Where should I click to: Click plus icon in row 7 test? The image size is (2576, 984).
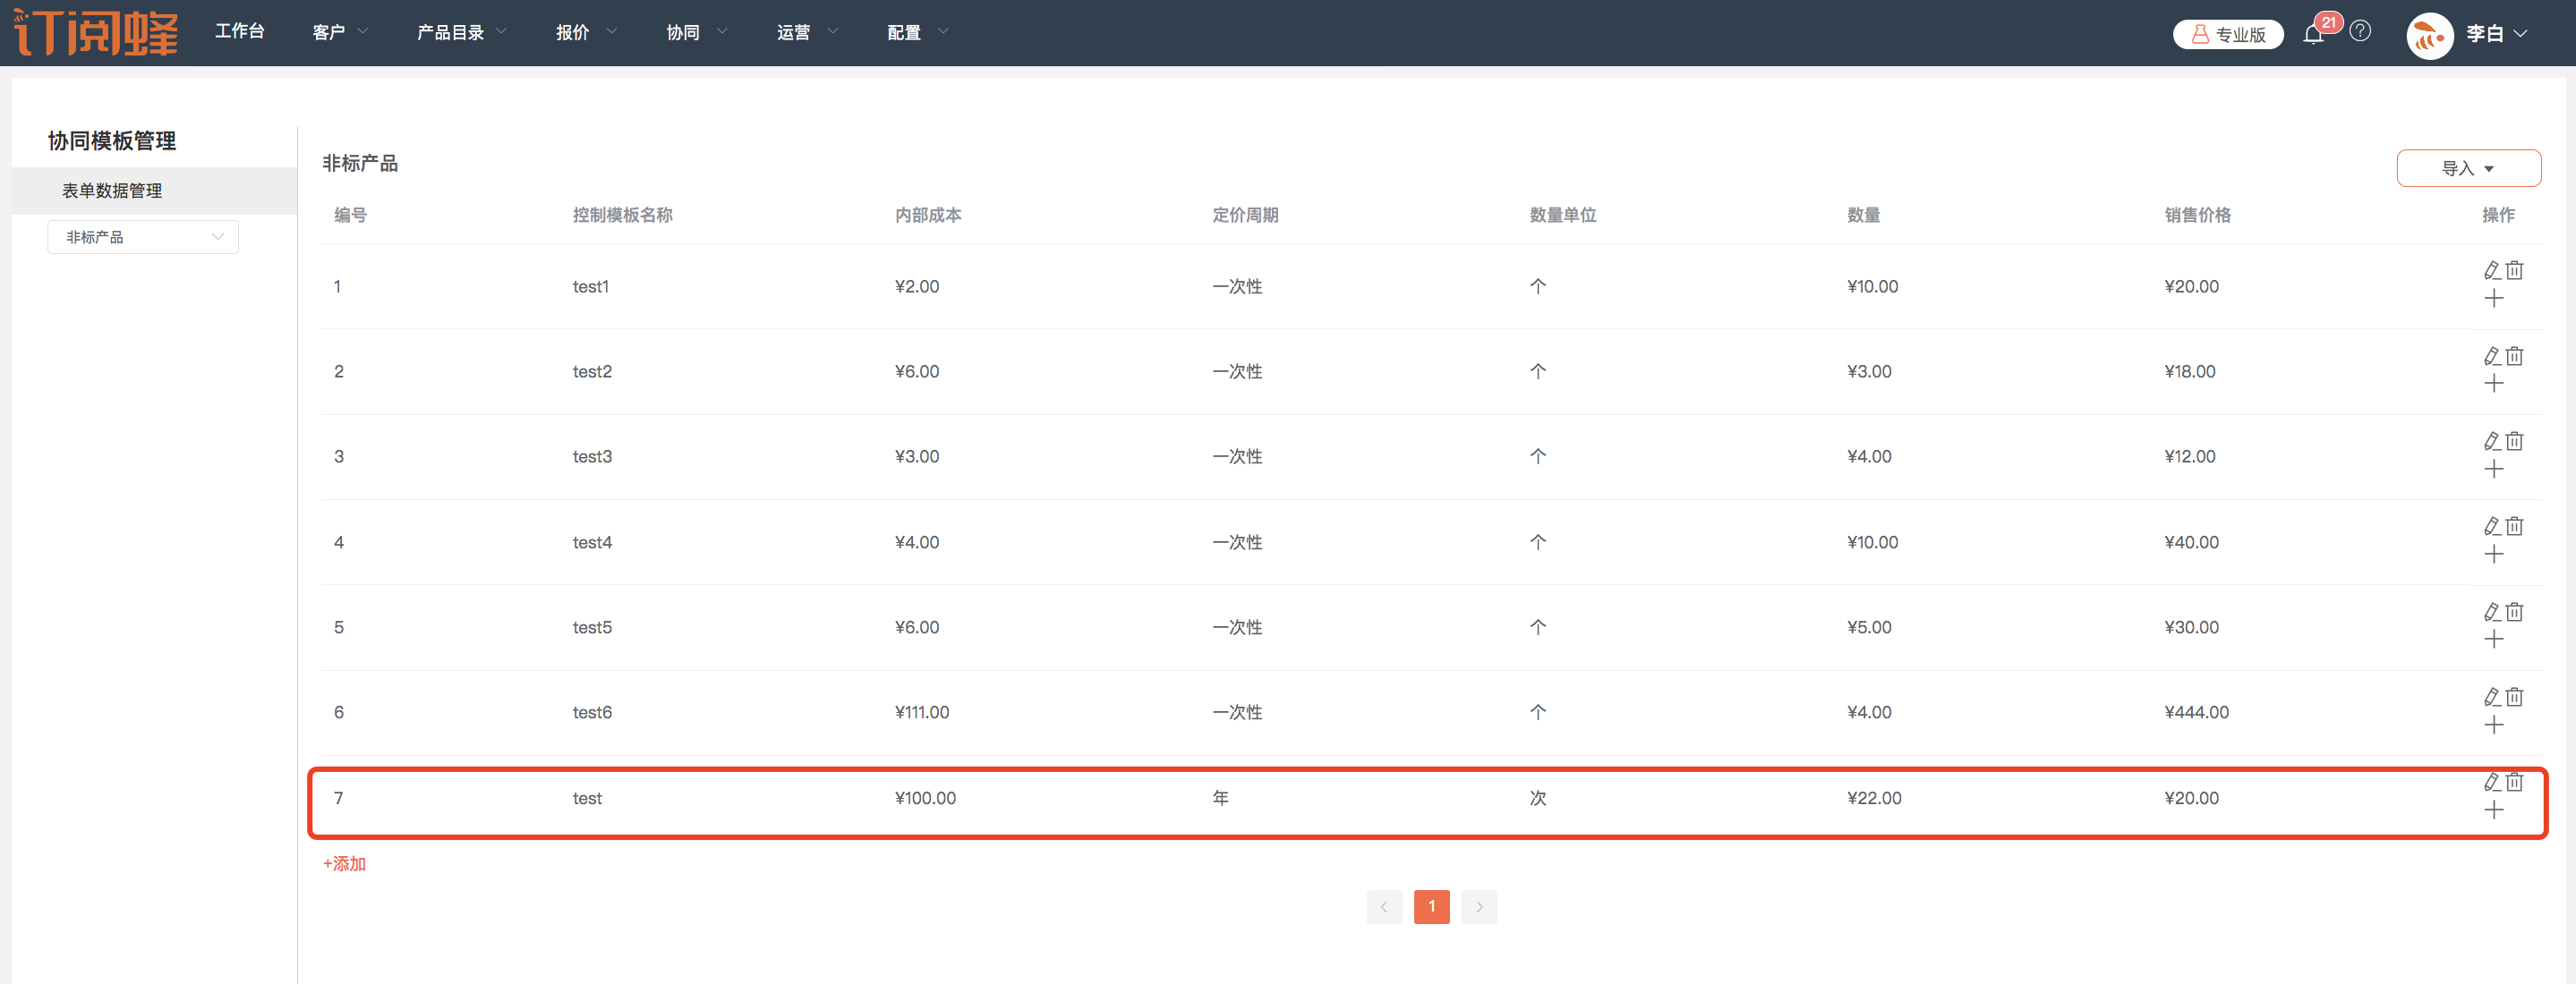coord(2493,810)
